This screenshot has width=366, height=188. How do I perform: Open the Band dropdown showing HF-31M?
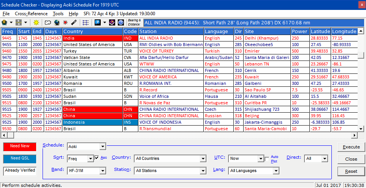(x=102, y=171)
